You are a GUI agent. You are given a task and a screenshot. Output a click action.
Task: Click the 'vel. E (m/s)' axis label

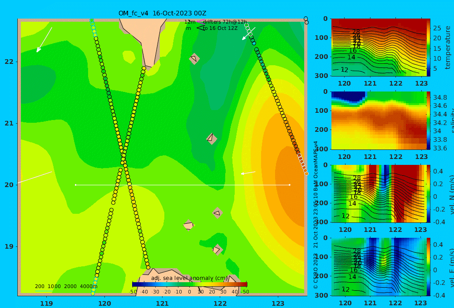pos(451,268)
